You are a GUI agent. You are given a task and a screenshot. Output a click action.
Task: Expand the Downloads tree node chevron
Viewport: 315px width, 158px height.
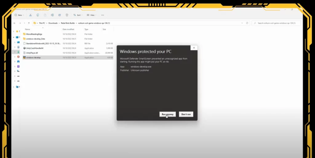(x=15, y=52)
